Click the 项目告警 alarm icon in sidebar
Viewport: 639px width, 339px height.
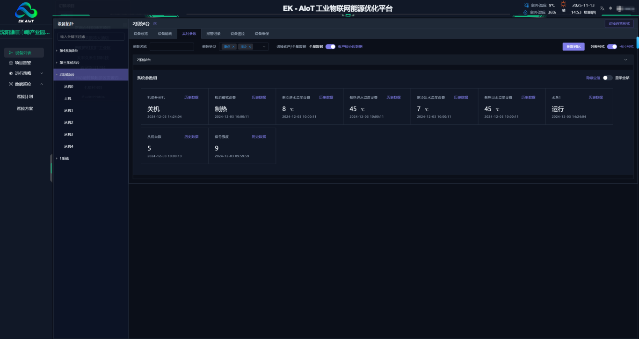pos(11,63)
